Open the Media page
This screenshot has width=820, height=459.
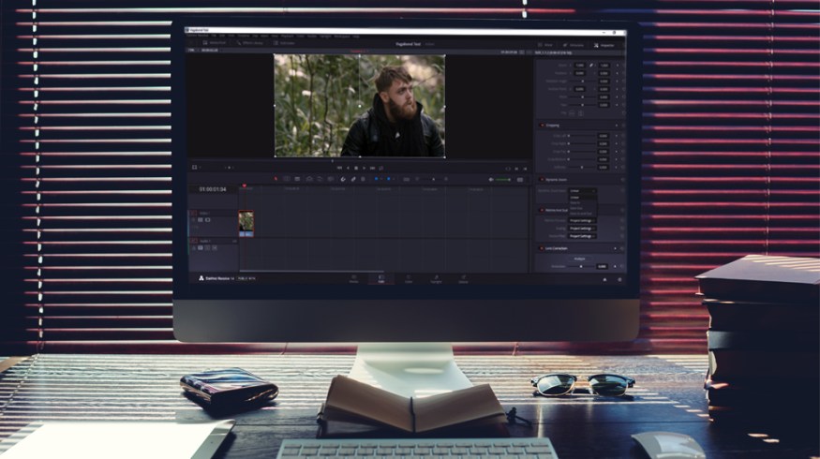[353, 278]
